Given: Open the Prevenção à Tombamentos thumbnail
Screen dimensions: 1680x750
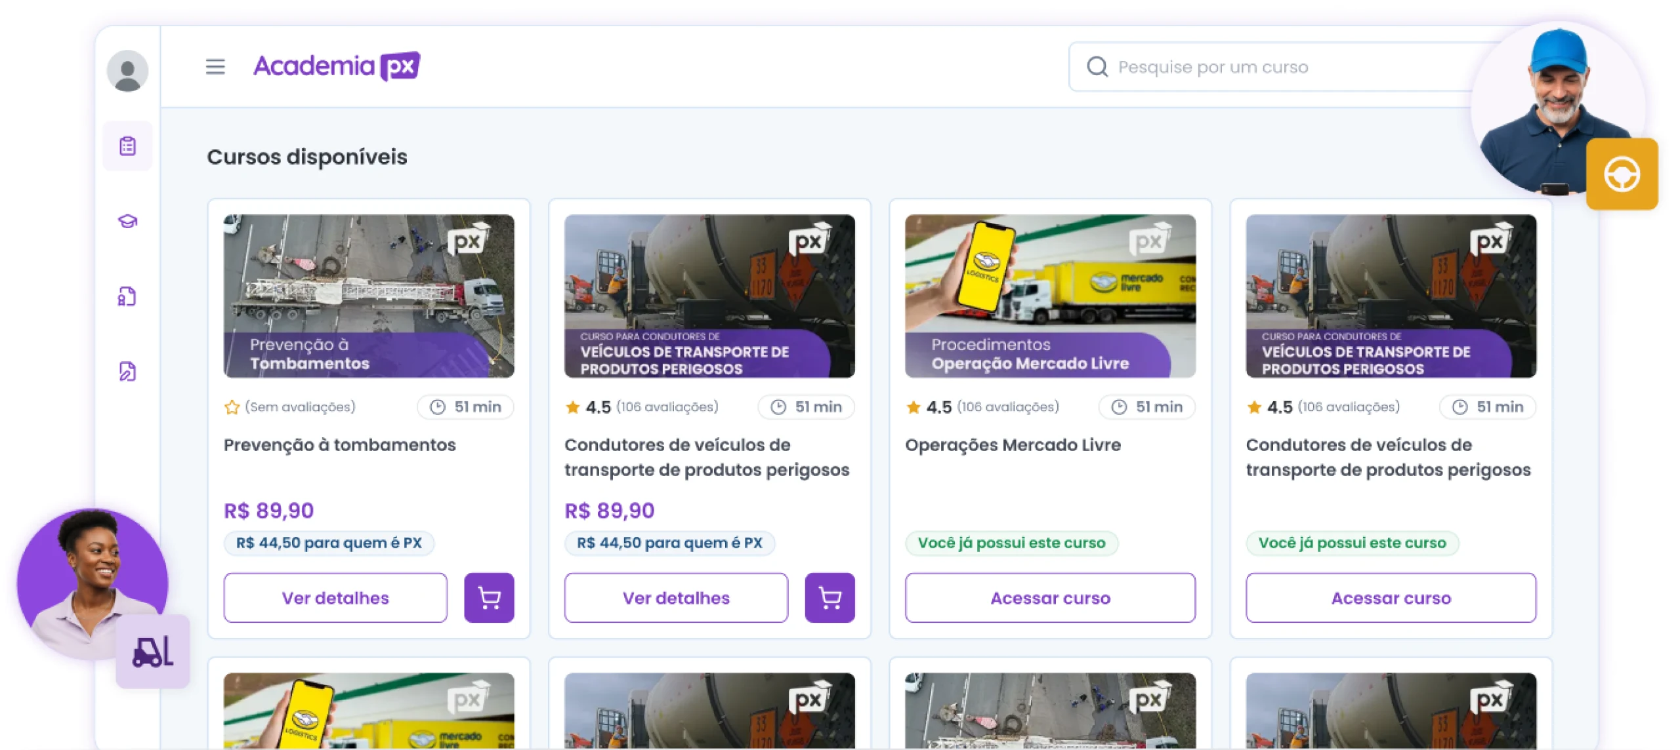Looking at the screenshot, I should (x=369, y=296).
